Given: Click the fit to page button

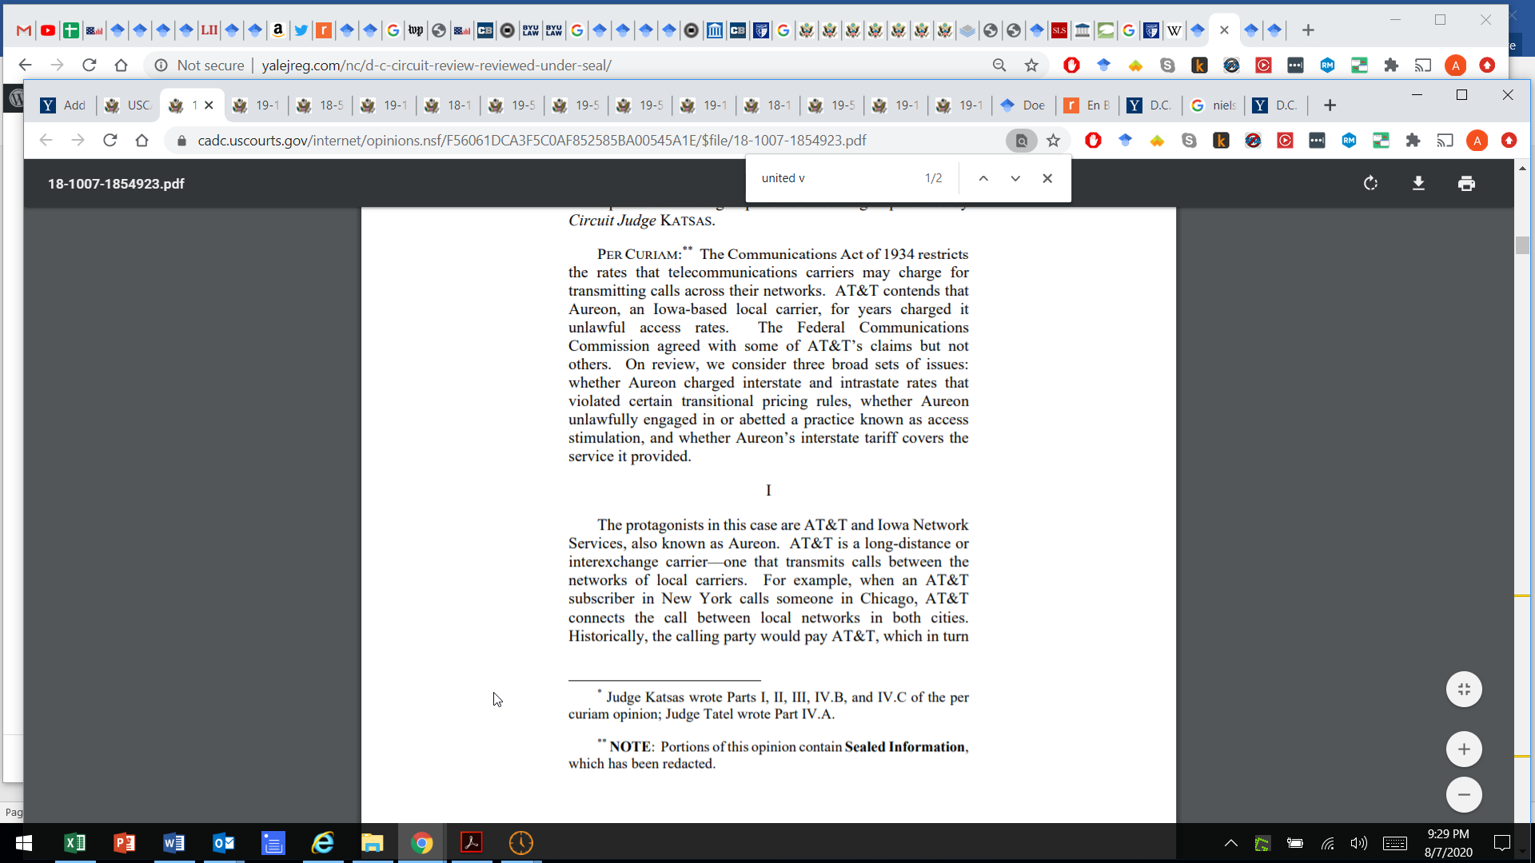Looking at the screenshot, I should 1464,690.
